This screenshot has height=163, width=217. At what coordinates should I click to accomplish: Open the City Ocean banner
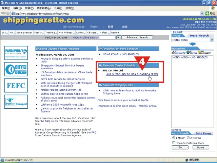[x=16, y=69]
